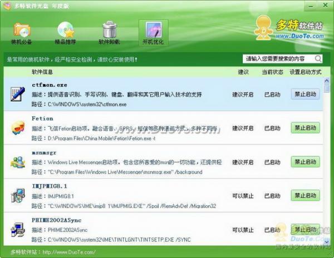The height and width of the screenshot is (258, 334).
Task: Disable startup for msnmsgr
Action: (x=305, y=162)
